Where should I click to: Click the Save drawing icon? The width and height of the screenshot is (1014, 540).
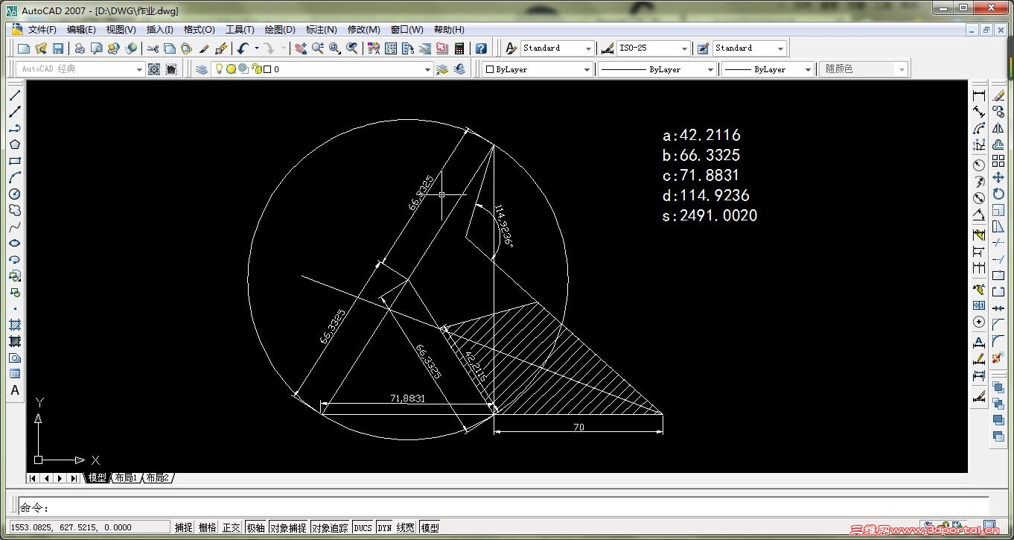pos(58,48)
